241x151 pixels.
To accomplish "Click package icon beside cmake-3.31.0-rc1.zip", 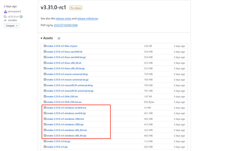I will 45,147.
